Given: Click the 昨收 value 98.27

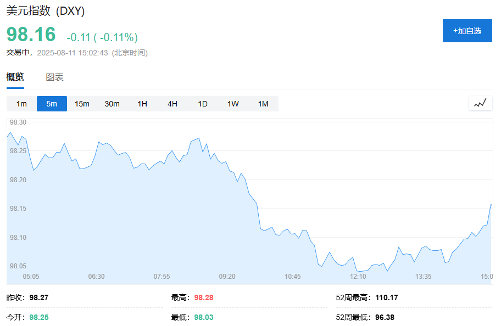Looking at the screenshot, I should tap(39, 297).
